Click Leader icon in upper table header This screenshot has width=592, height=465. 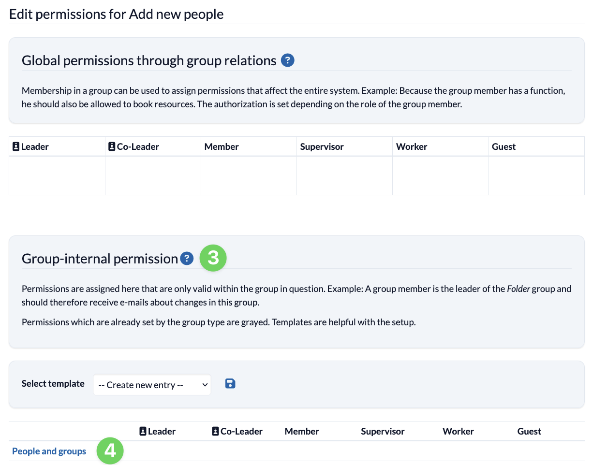click(x=16, y=146)
